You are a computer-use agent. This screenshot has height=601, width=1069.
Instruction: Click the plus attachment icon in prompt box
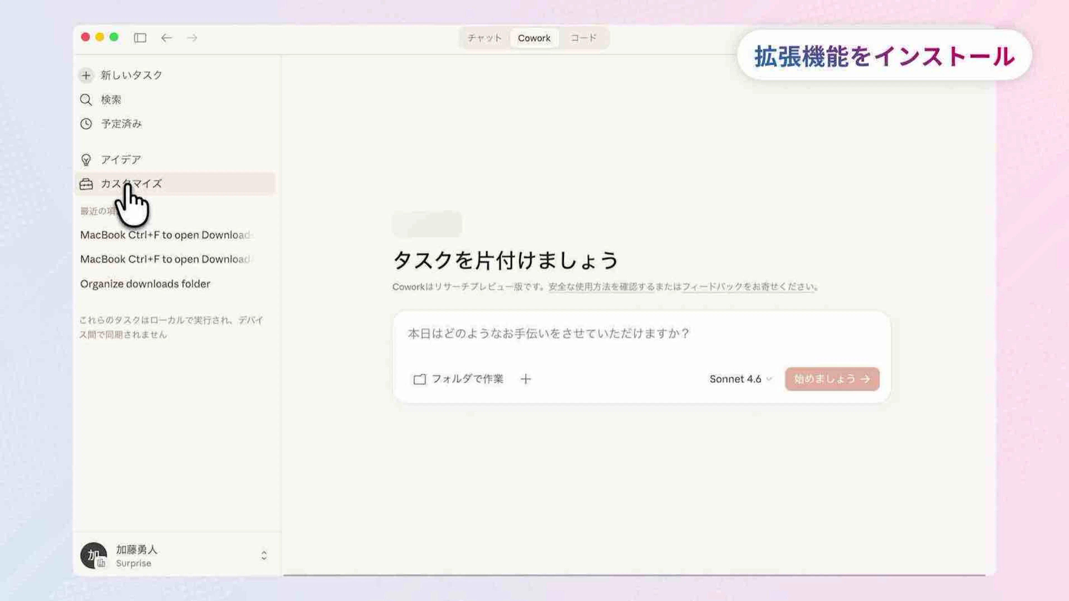[525, 379]
